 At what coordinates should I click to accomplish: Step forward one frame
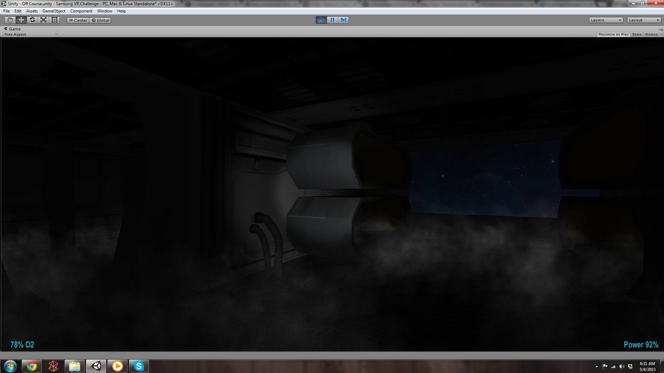(343, 20)
